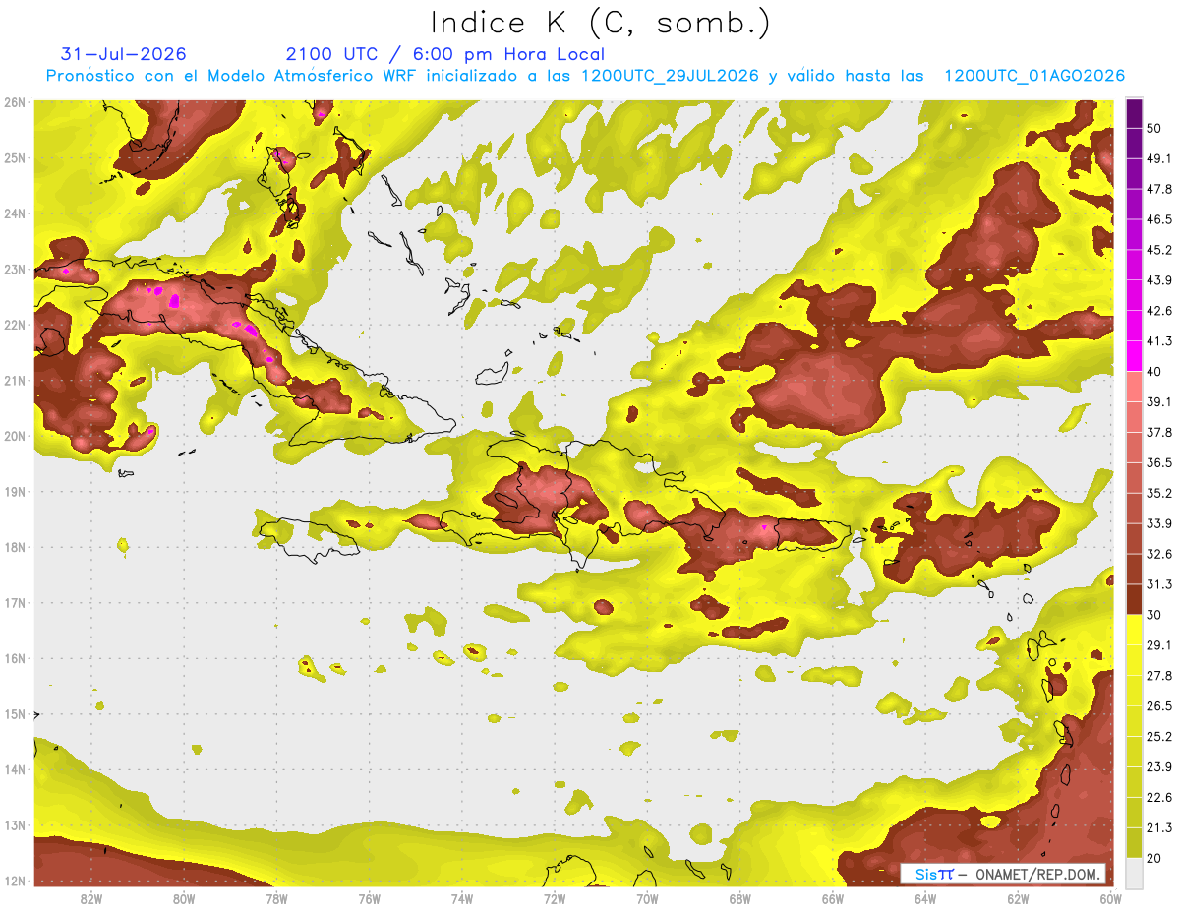
Task: Click the "15N" latitude axis label
Action: click(x=15, y=714)
